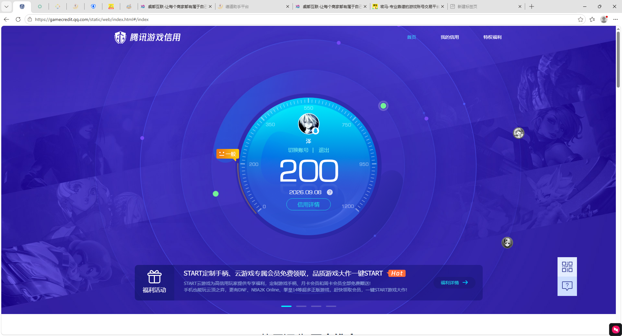Switch to the pinned yellow icon tab

coord(111,6)
